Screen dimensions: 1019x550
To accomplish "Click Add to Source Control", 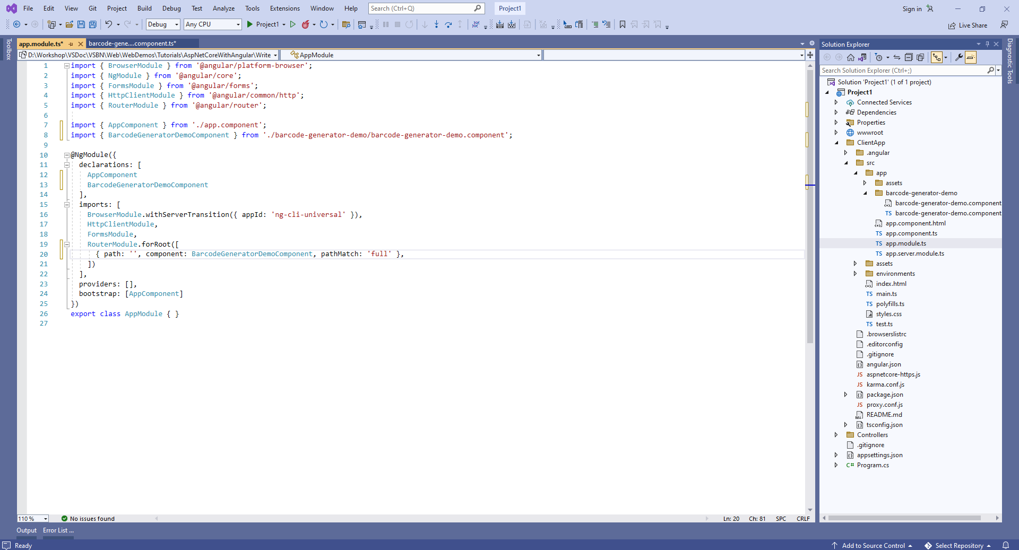I will point(873,545).
